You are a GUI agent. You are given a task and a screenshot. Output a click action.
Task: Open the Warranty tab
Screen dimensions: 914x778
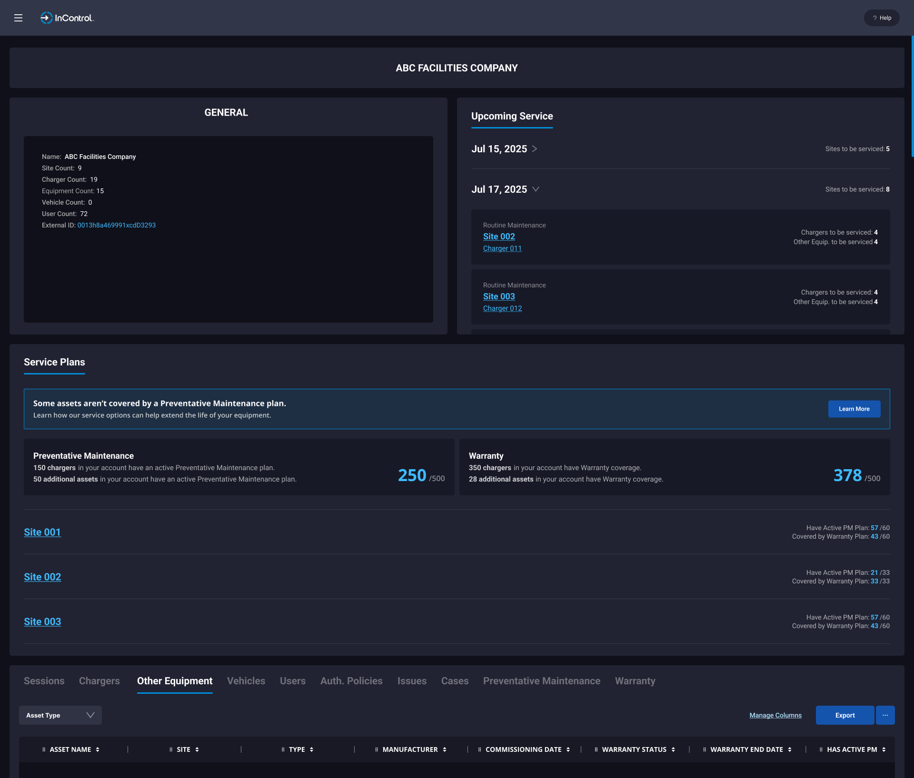tap(635, 681)
